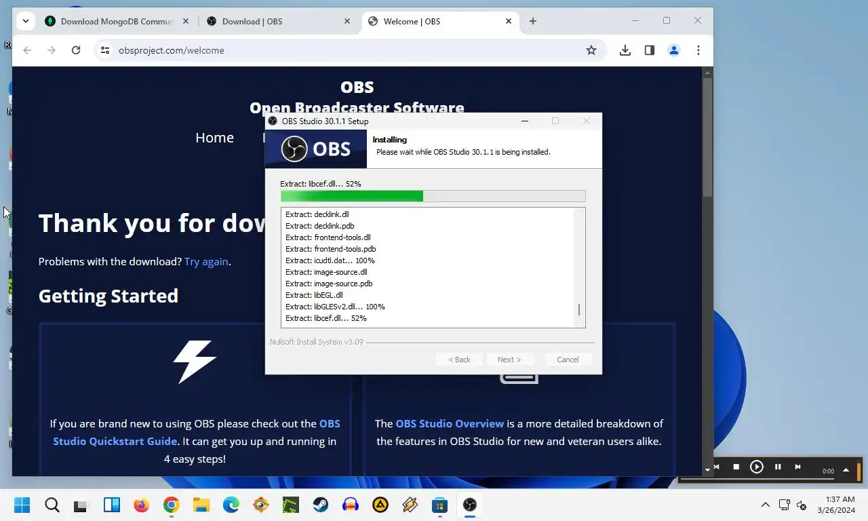
Task: Pause playback in media player
Action: pos(778,467)
